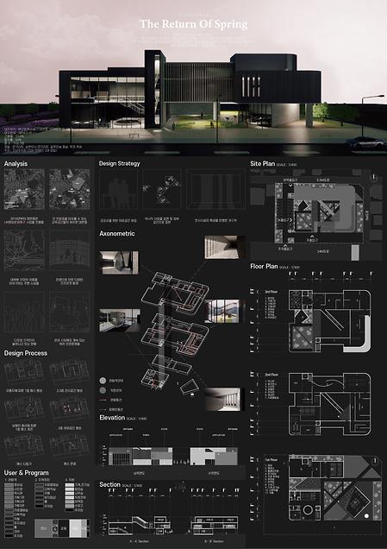Click the white circle in 1st Floor plan
The width and height of the screenshot is (387, 549).
pyautogui.click(x=366, y=515)
